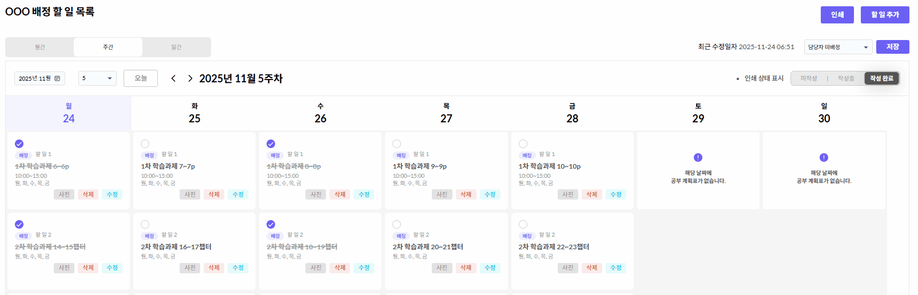The width and height of the screenshot is (918, 295).
Task: Open the 담당자 미배정 dropdown
Action: (x=838, y=47)
